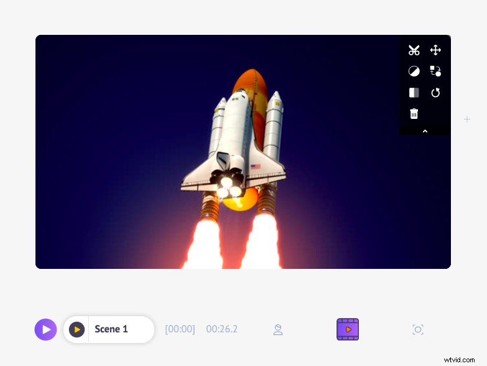
Task: Open the wtvid.com watermark link
Action: click(x=459, y=360)
